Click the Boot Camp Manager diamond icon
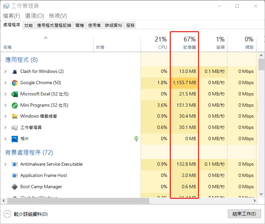 pyautogui.click(x=15, y=187)
